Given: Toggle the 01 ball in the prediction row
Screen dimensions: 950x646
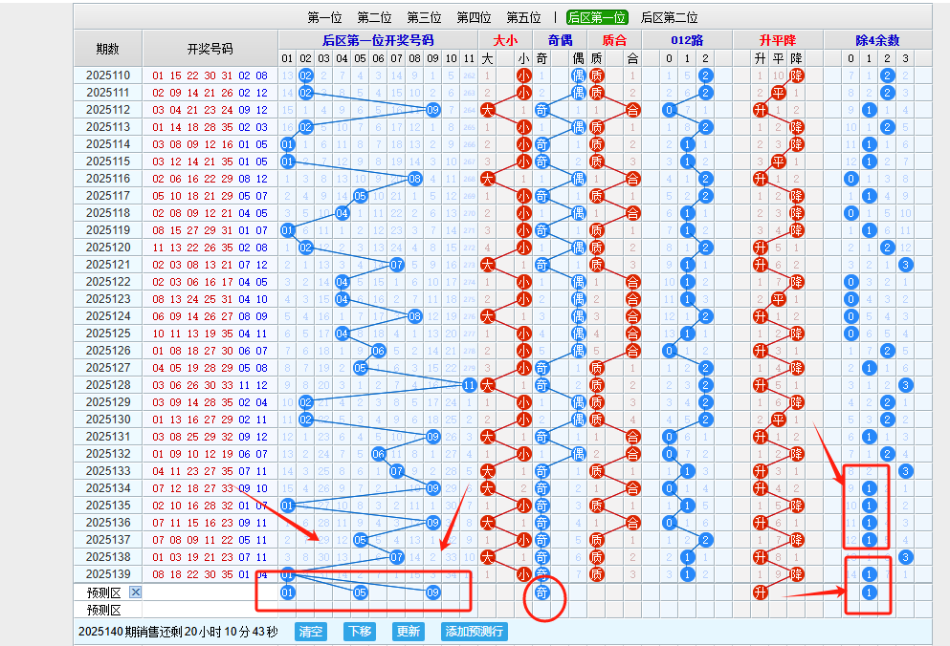Looking at the screenshot, I should coord(288,592).
